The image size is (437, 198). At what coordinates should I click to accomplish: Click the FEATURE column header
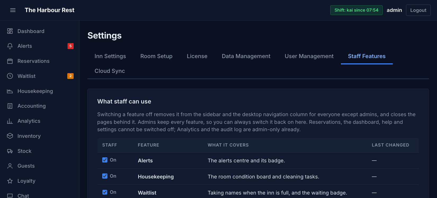click(x=149, y=145)
